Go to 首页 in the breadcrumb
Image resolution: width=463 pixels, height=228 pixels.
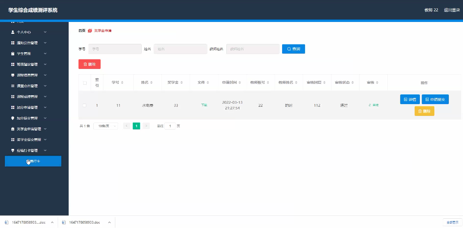point(82,31)
